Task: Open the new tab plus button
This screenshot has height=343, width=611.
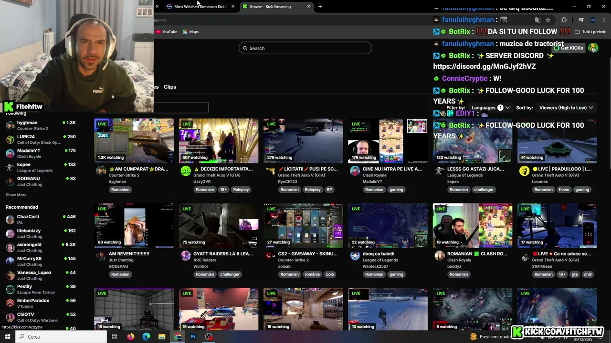Action: pyautogui.click(x=320, y=7)
